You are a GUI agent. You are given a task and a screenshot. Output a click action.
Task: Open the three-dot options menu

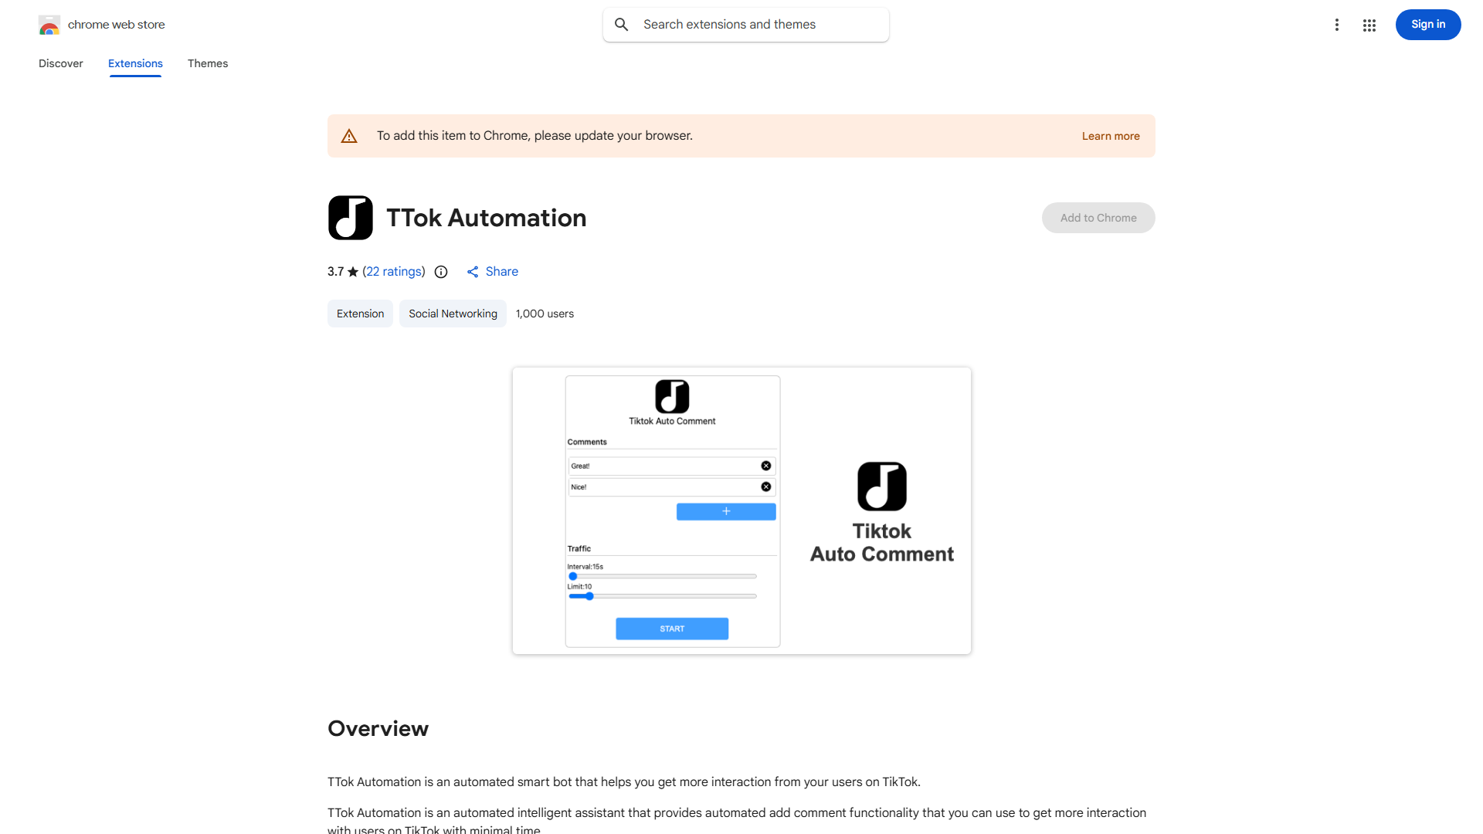pyautogui.click(x=1337, y=24)
